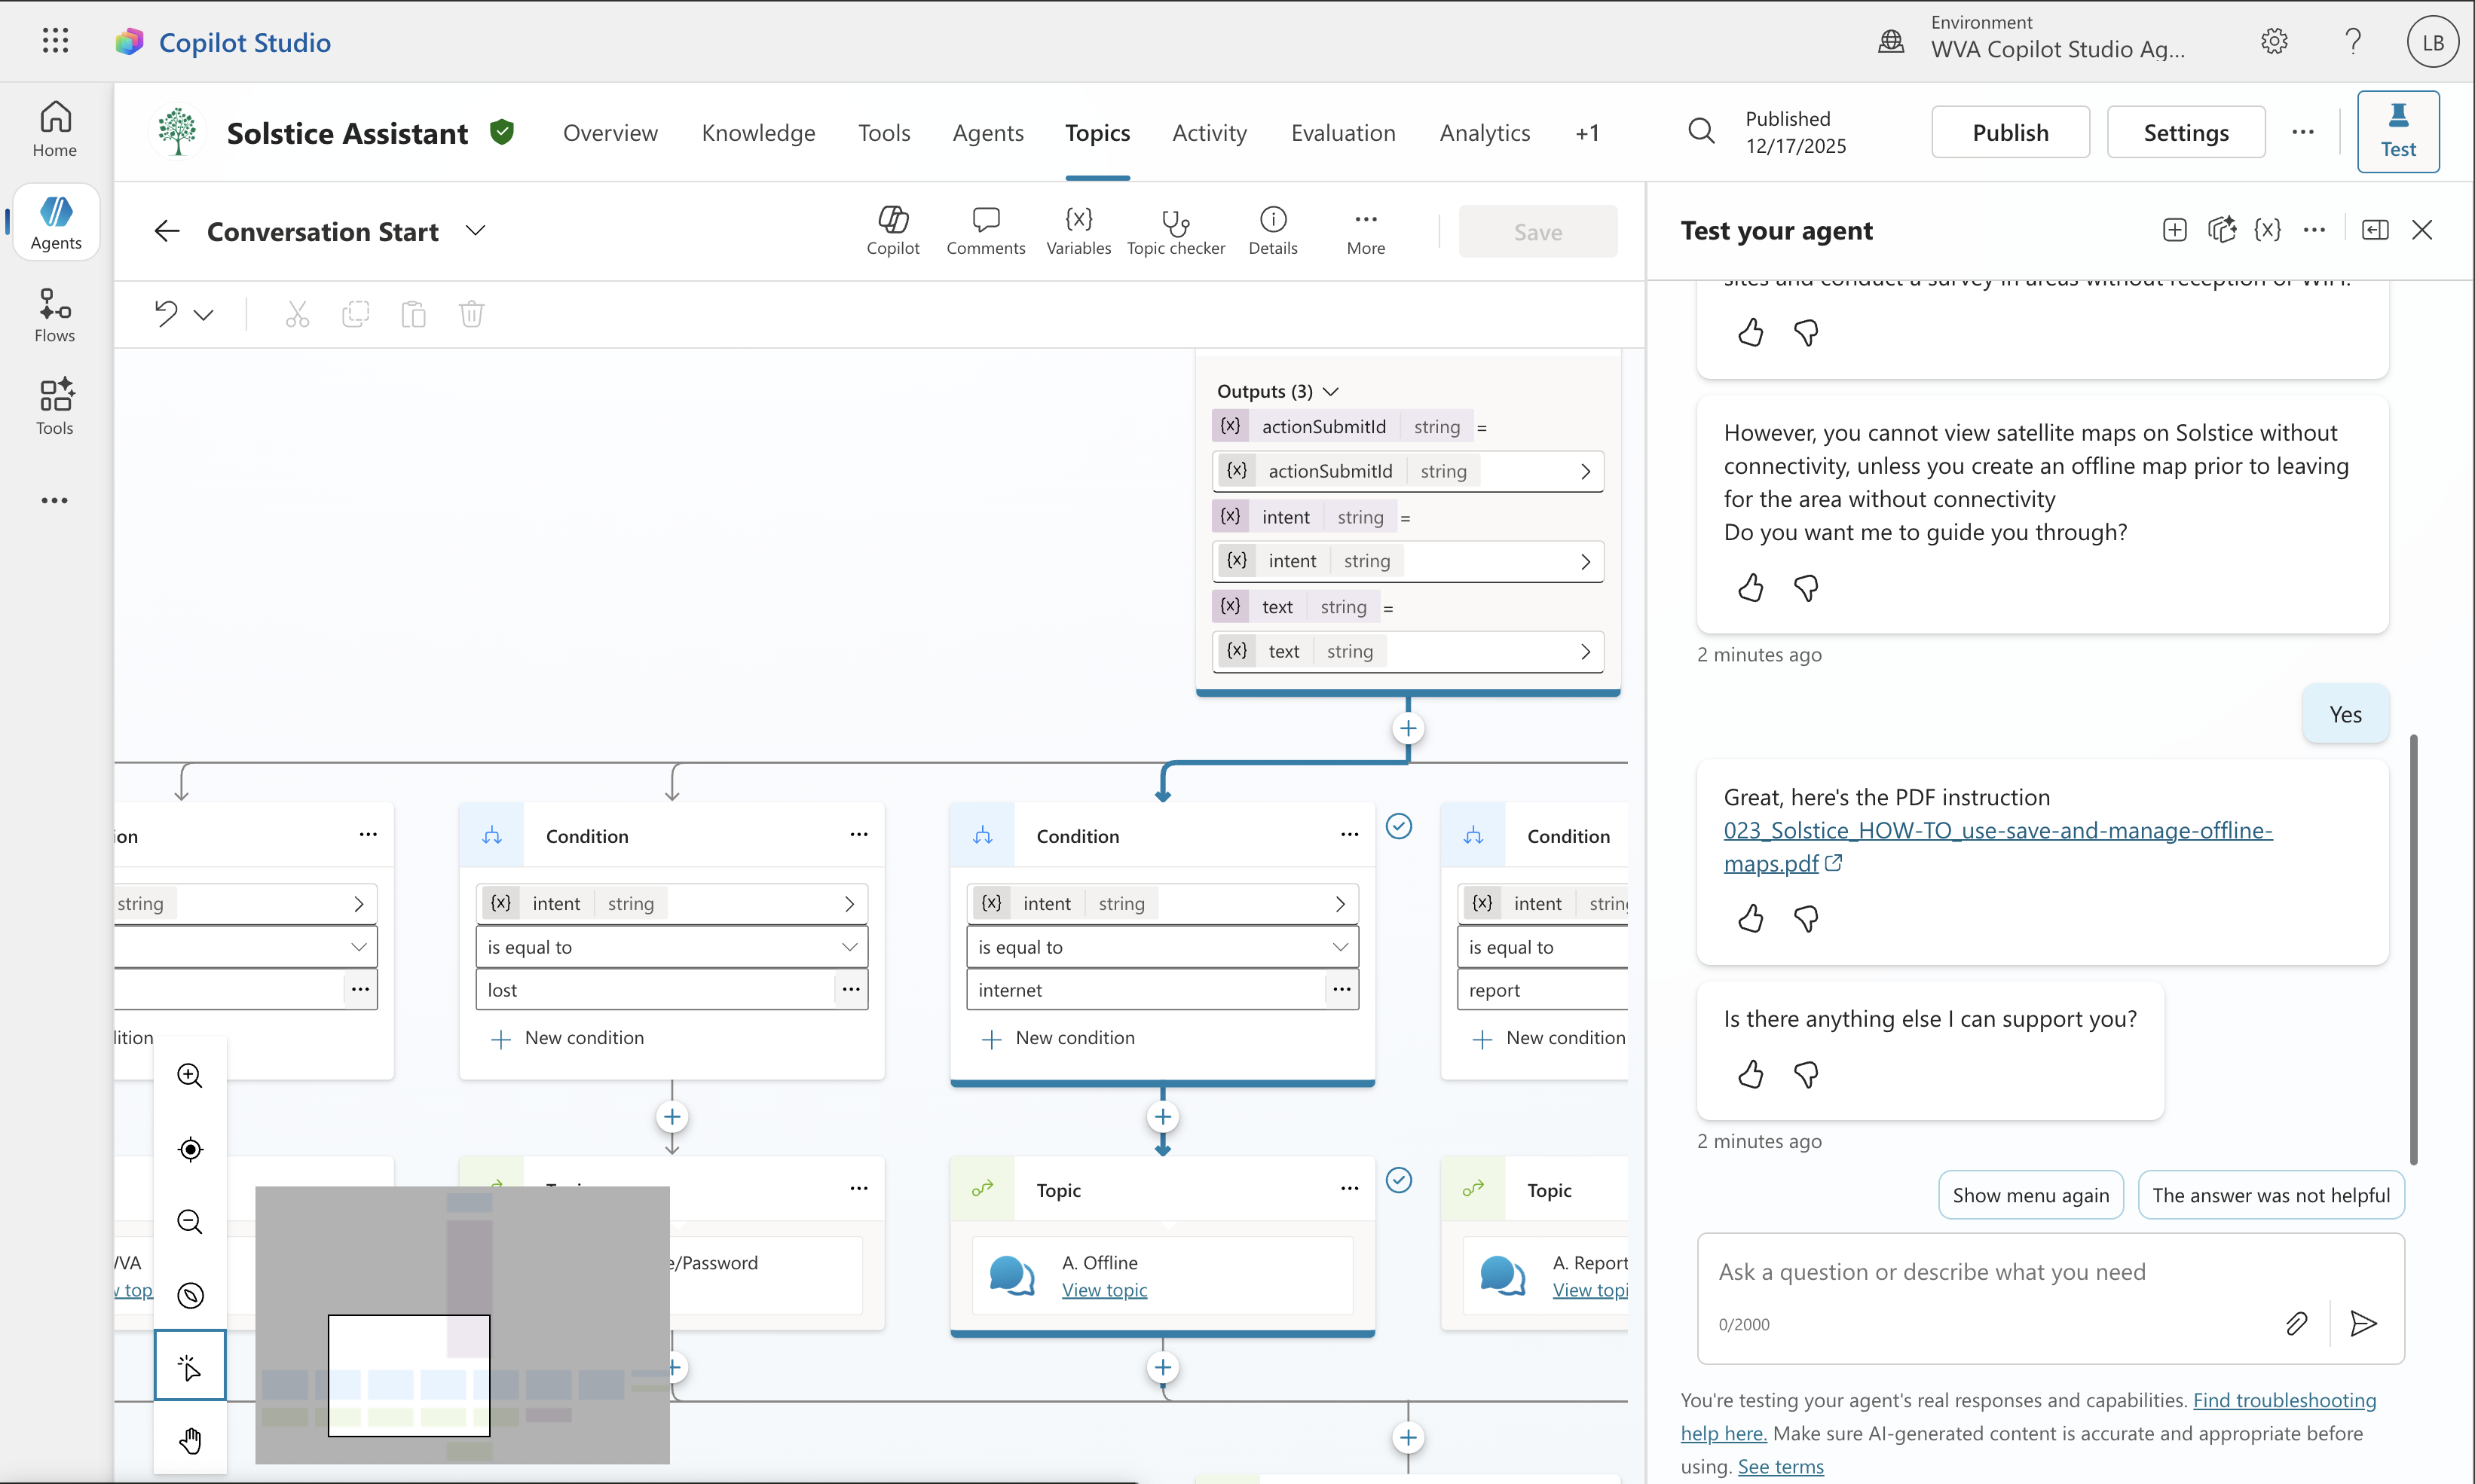Screen dimensions: 2475x1484
Task: Zoom in on the canvas
Action: pyautogui.click(x=189, y=1076)
